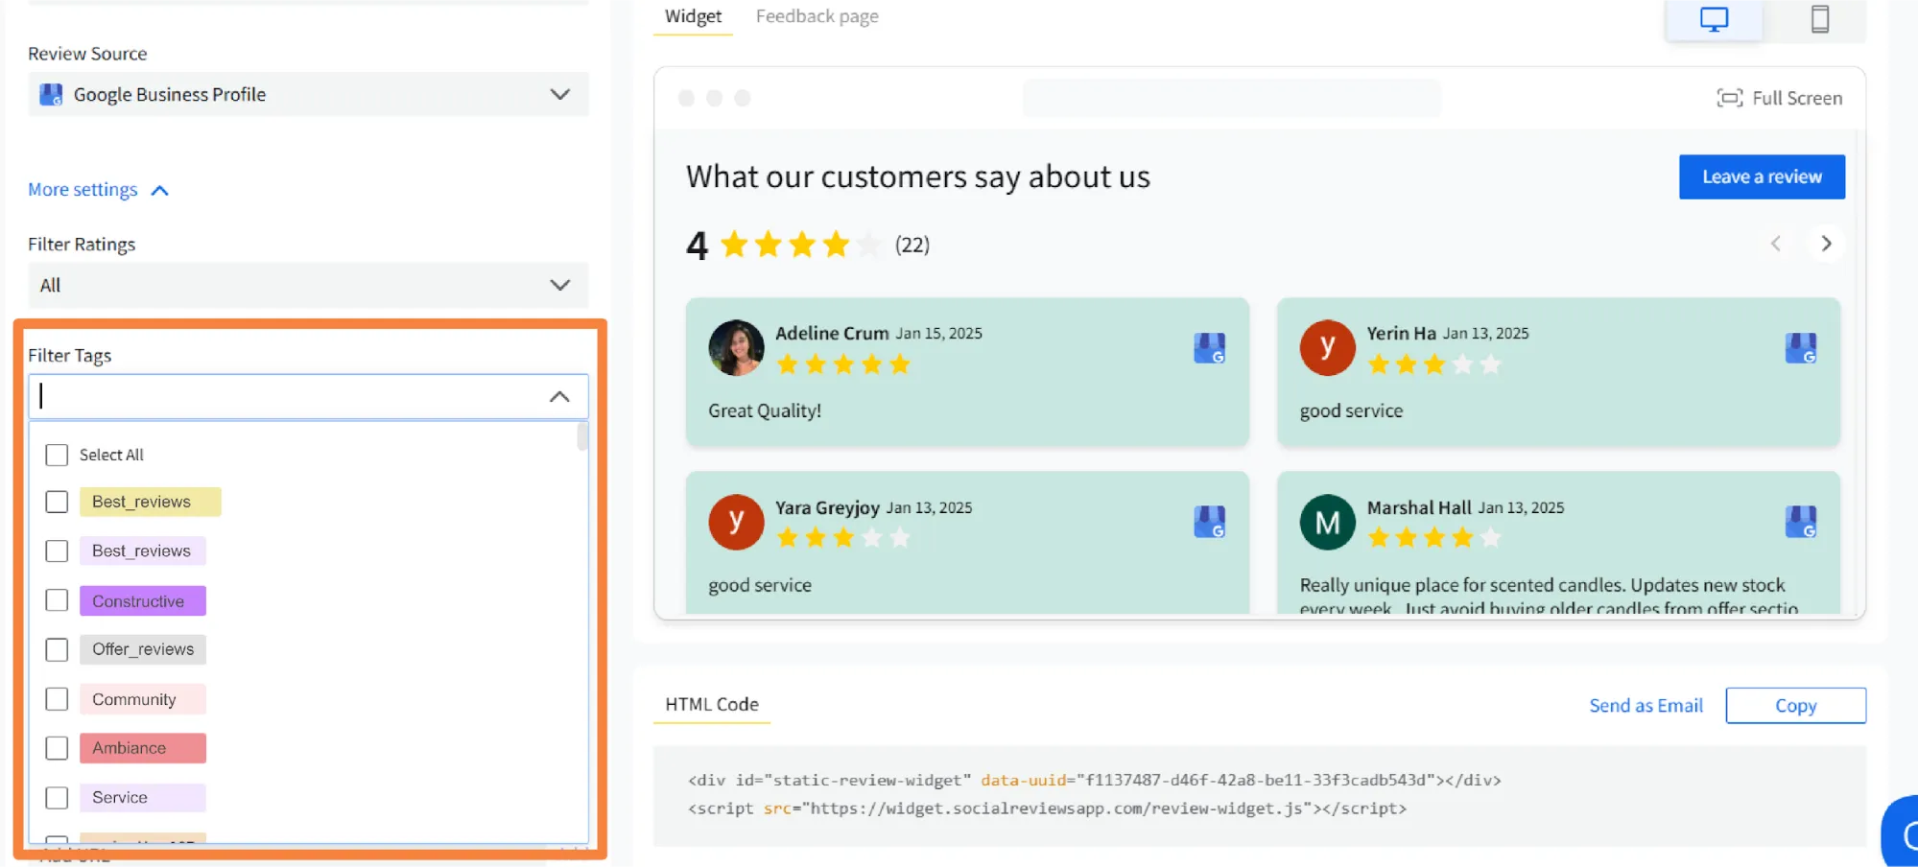Switch to the Feedback page tab
1918x867 pixels.
tap(816, 15)
